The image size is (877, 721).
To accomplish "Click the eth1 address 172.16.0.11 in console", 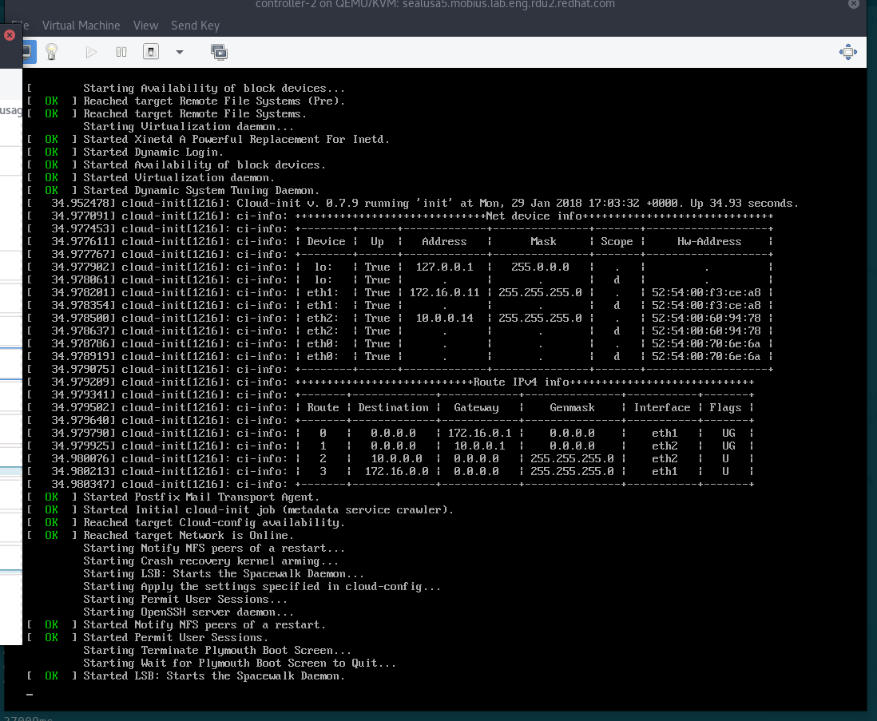I will pos(445,292).
